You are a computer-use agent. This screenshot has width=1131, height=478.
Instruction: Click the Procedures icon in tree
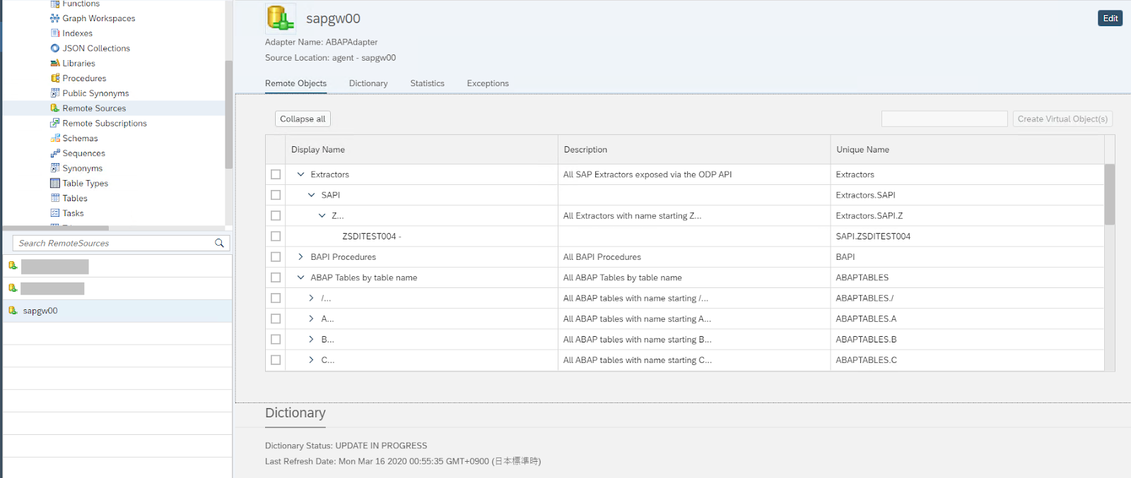(55, 78)
